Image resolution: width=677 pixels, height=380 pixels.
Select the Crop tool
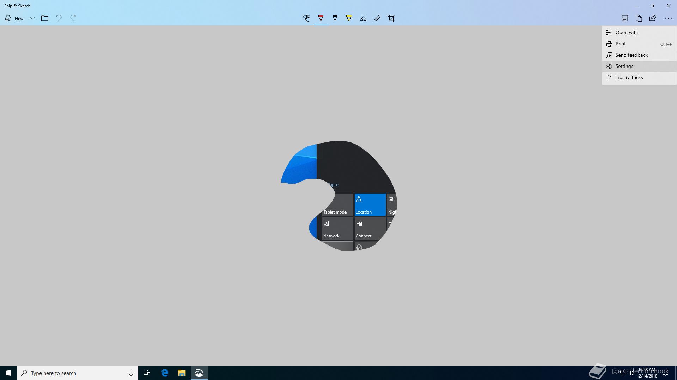pos(391,18)
